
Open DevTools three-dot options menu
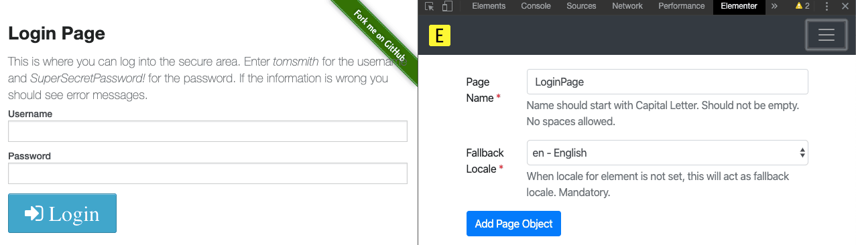click(827, 6)
